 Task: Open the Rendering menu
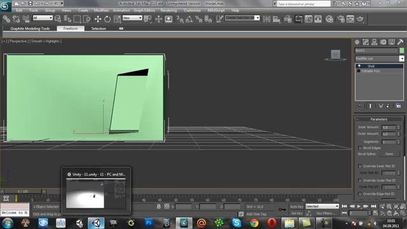pos(169,10)
